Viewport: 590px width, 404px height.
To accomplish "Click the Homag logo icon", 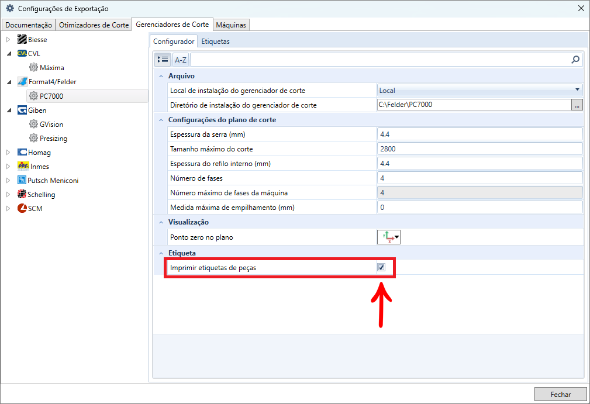I will click(22, 152).
